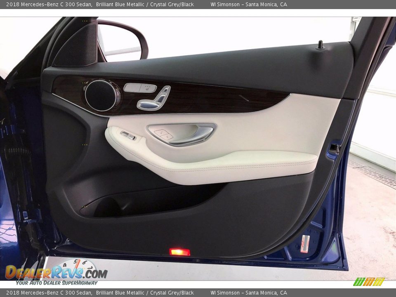Click the green and yellow MM logo
396x297 pixels.
click(368, 282)
